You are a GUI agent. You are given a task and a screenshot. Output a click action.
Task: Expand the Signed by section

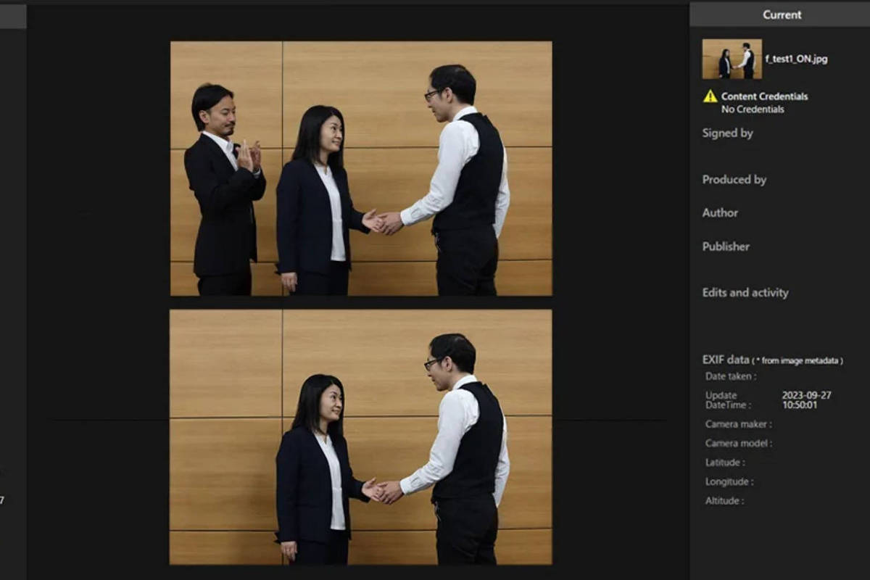(x=727, y=133)
